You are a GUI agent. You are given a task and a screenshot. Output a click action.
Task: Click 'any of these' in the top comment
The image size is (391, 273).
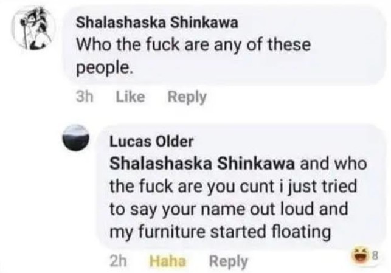(x=241, y=45)
